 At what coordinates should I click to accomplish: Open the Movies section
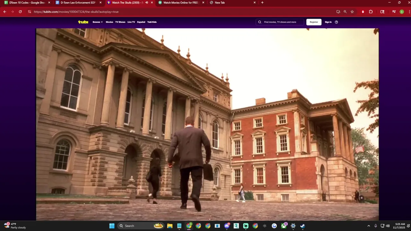click(109, 22)
